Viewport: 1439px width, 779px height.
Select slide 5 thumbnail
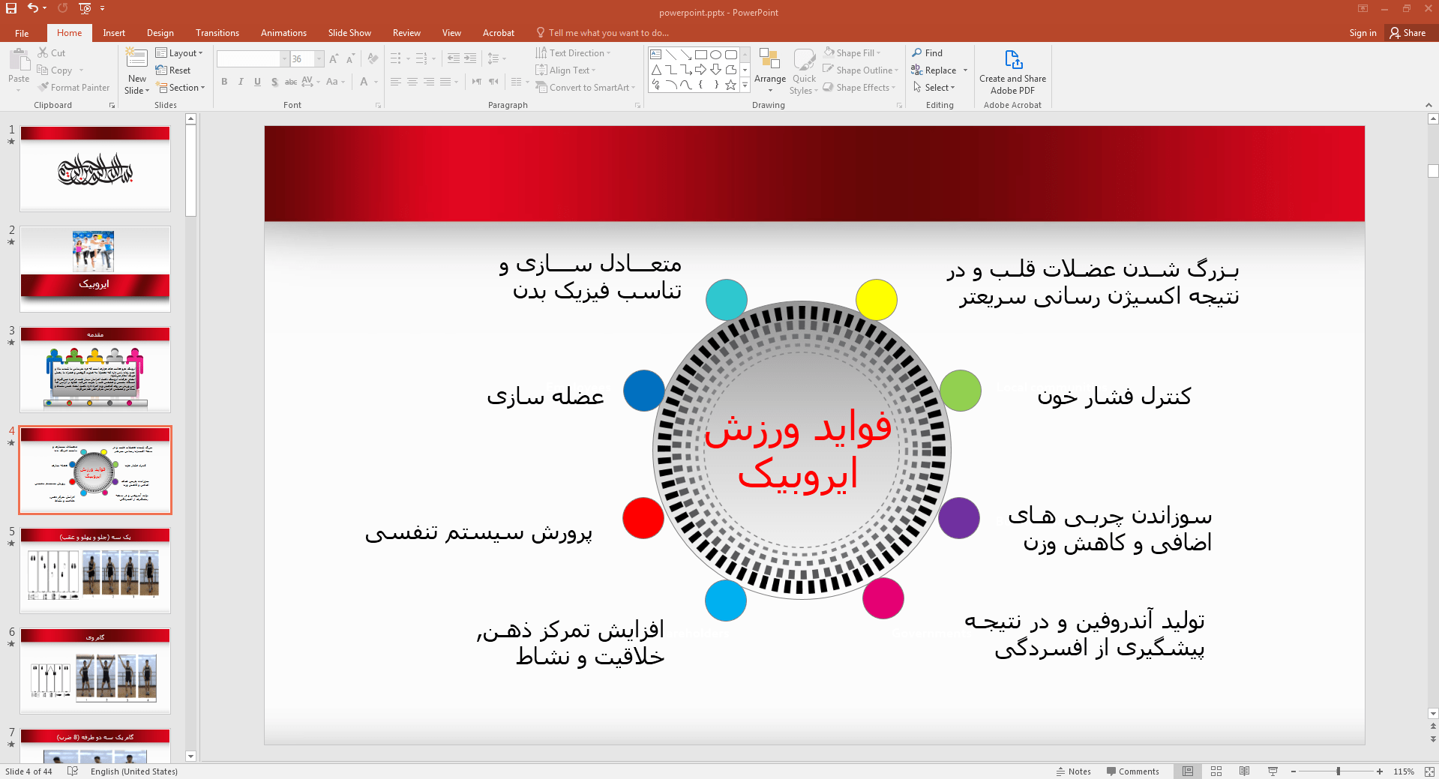(95, 571)
